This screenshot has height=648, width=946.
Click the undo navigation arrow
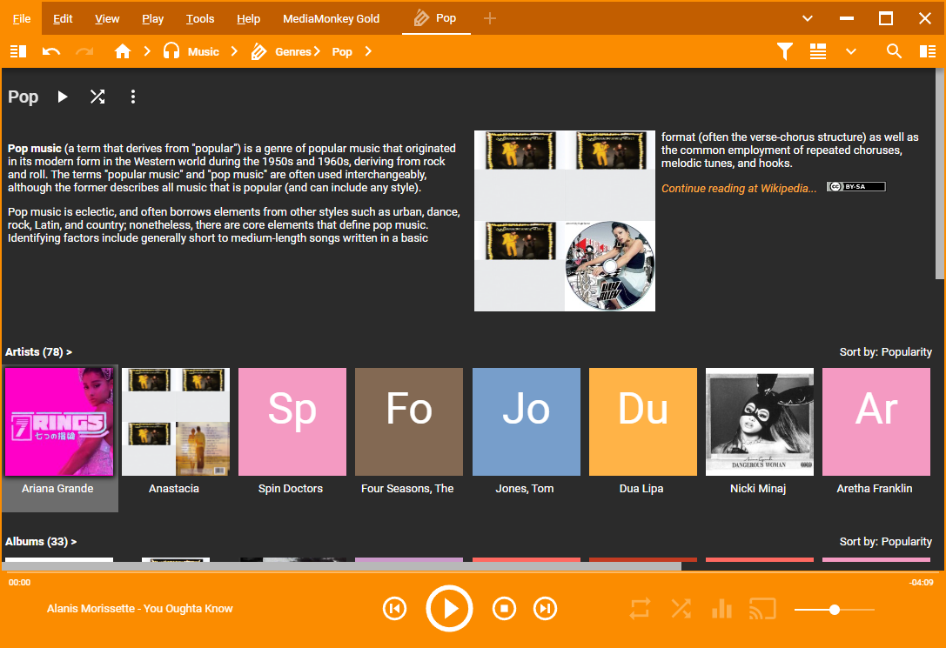pos(51,52)
